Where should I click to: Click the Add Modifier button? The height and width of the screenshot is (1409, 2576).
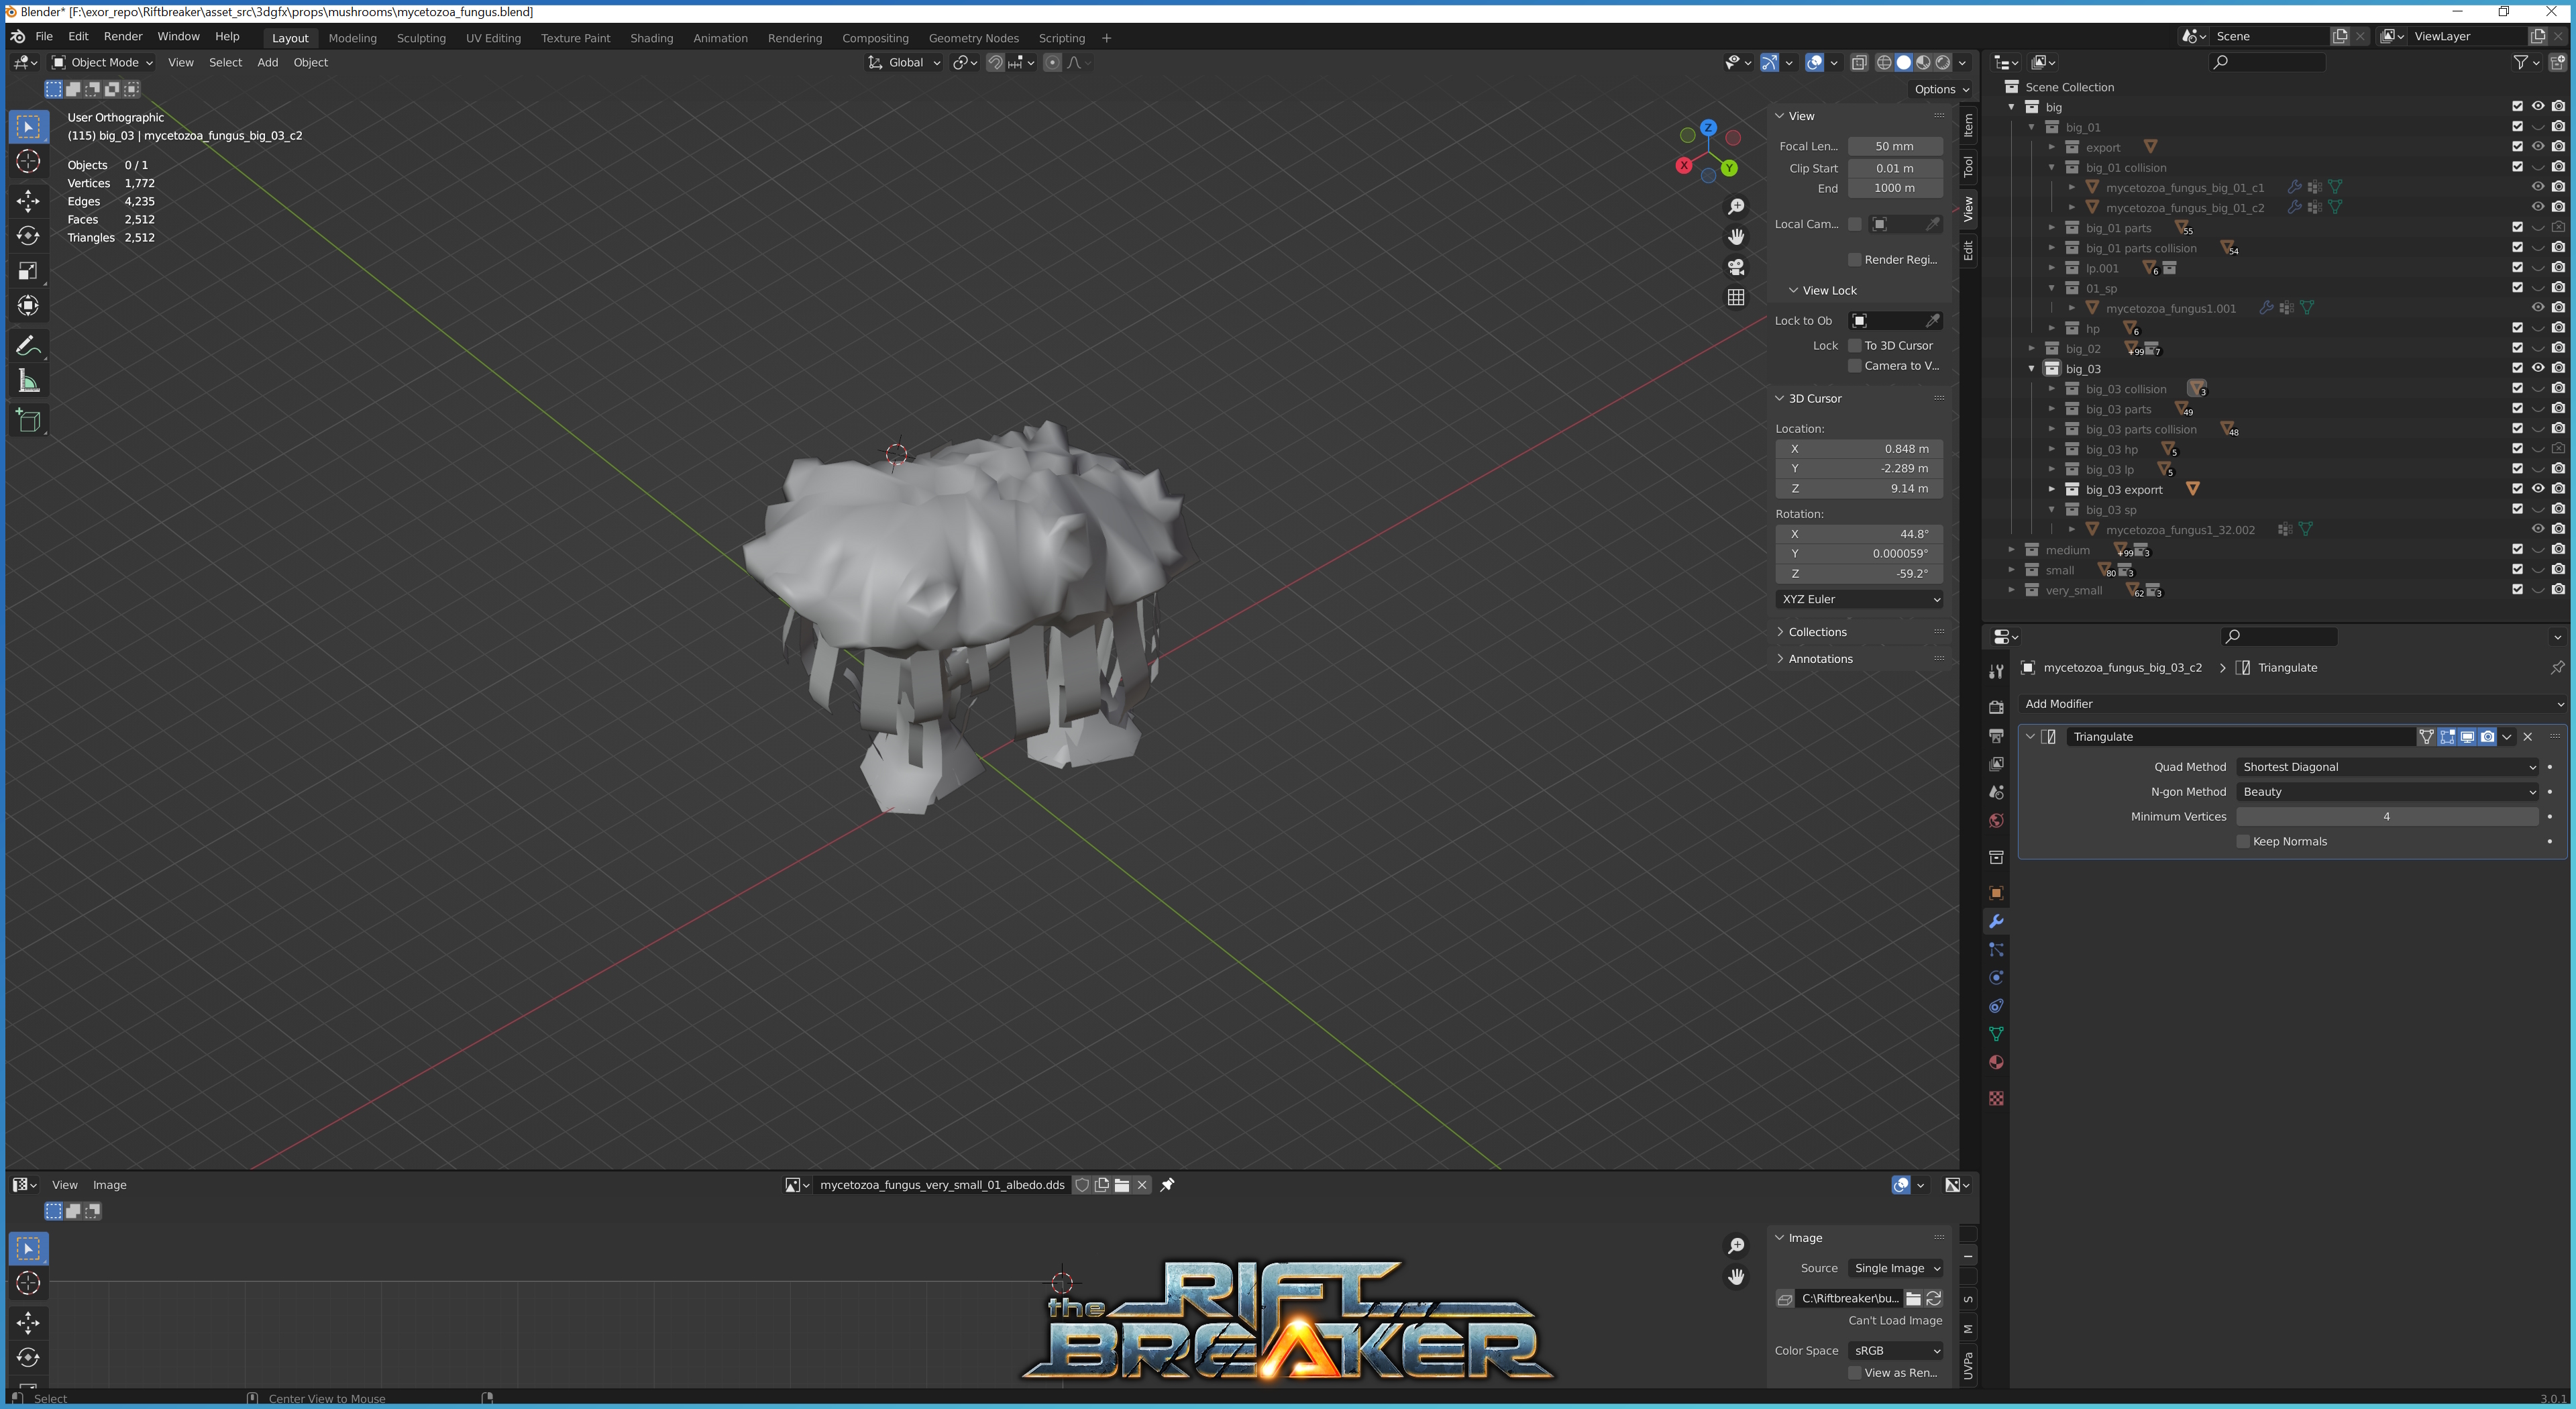2290,704
